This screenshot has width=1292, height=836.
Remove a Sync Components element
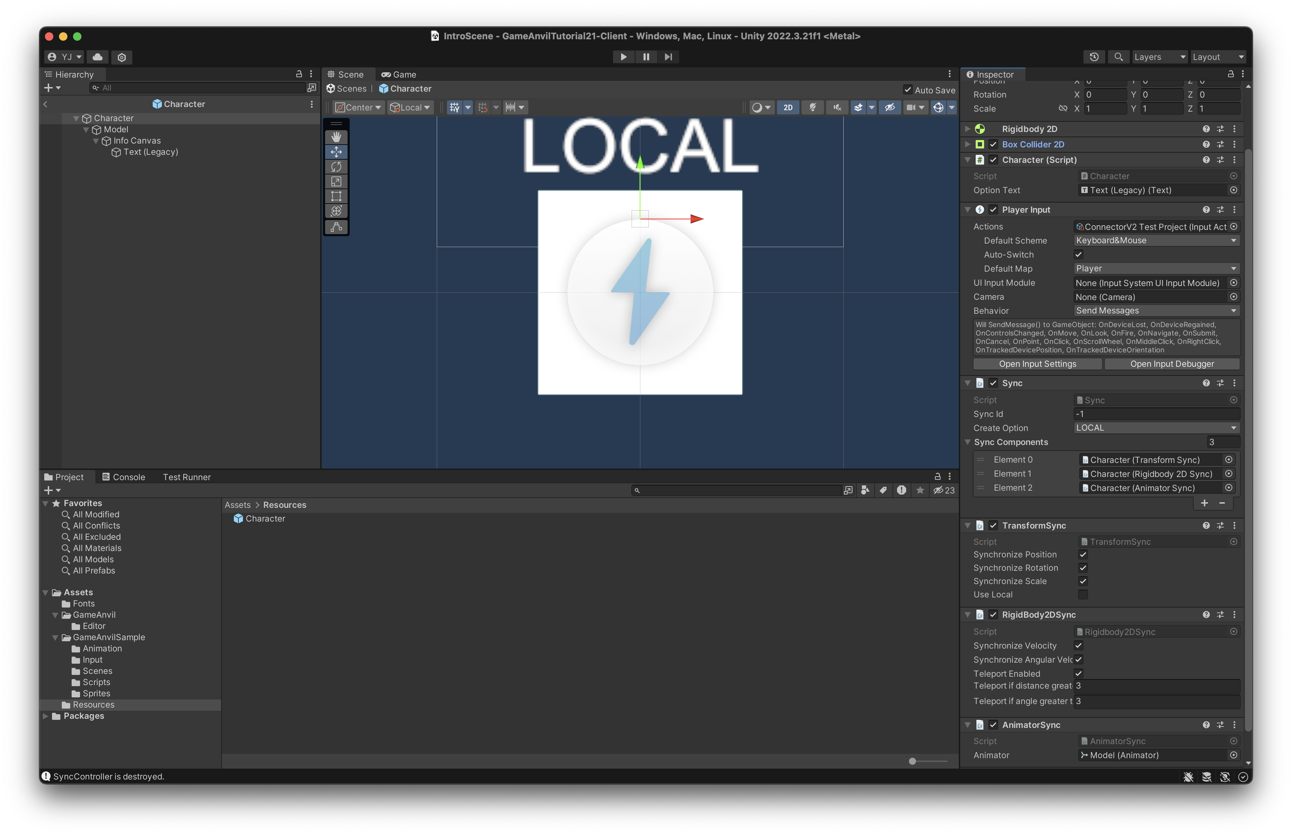1222,503
